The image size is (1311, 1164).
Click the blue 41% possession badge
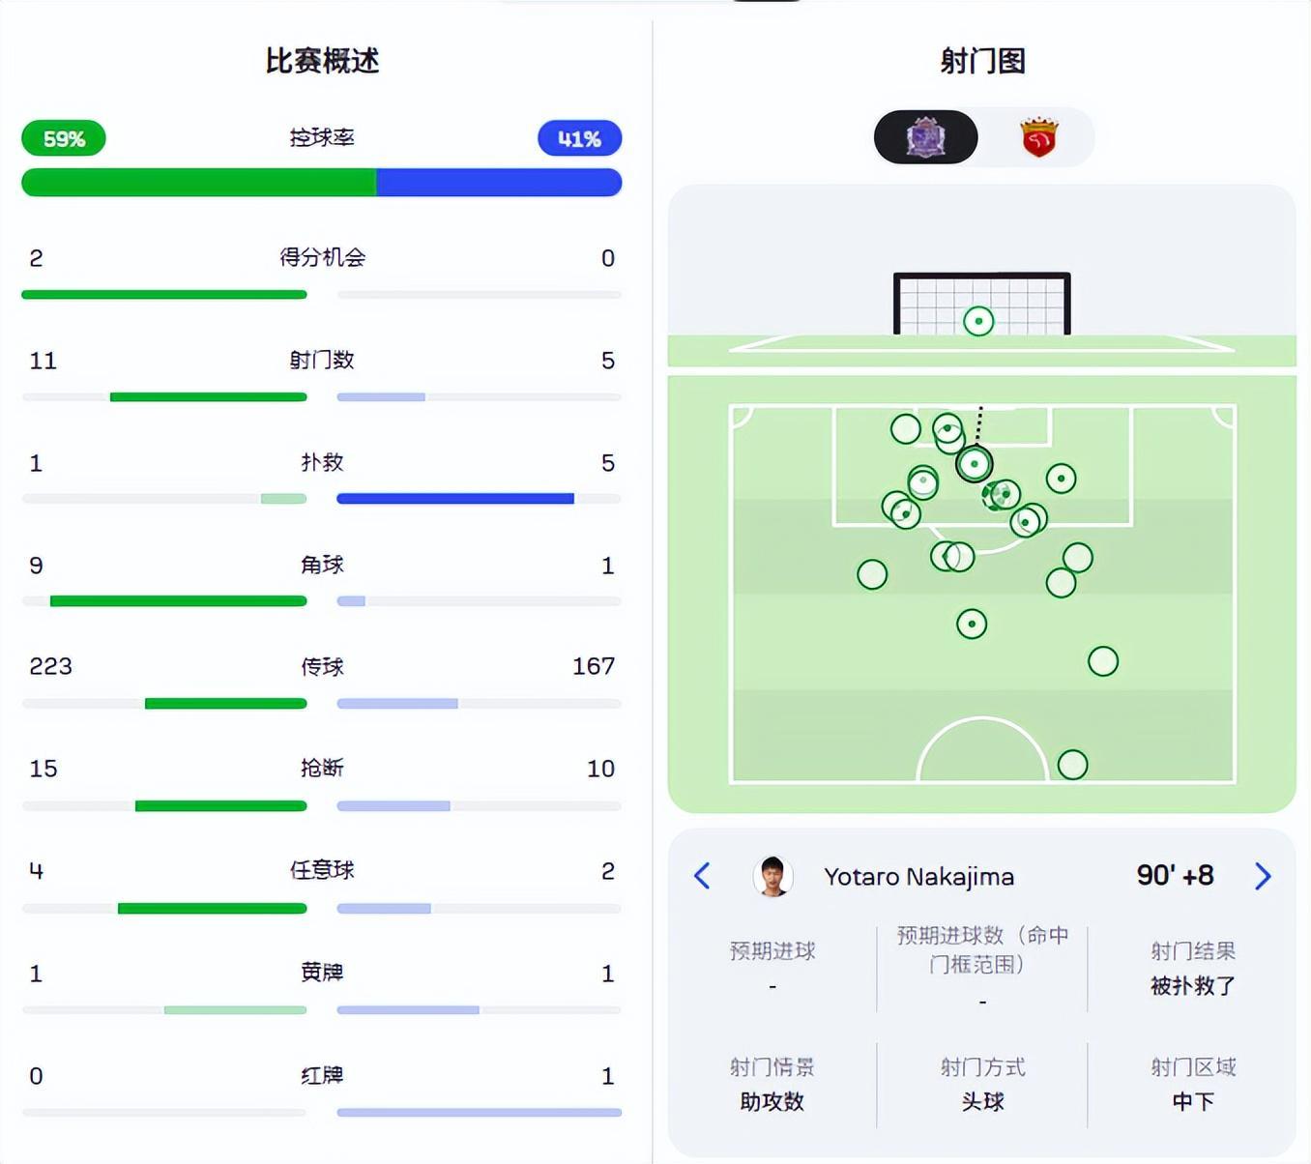[579, 139]
